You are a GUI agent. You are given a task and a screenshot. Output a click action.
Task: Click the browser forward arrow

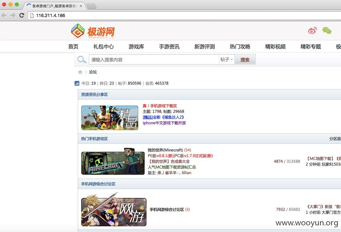[13, 15]
